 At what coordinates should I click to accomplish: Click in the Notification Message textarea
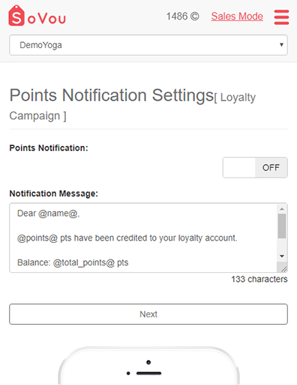[143, 238]
